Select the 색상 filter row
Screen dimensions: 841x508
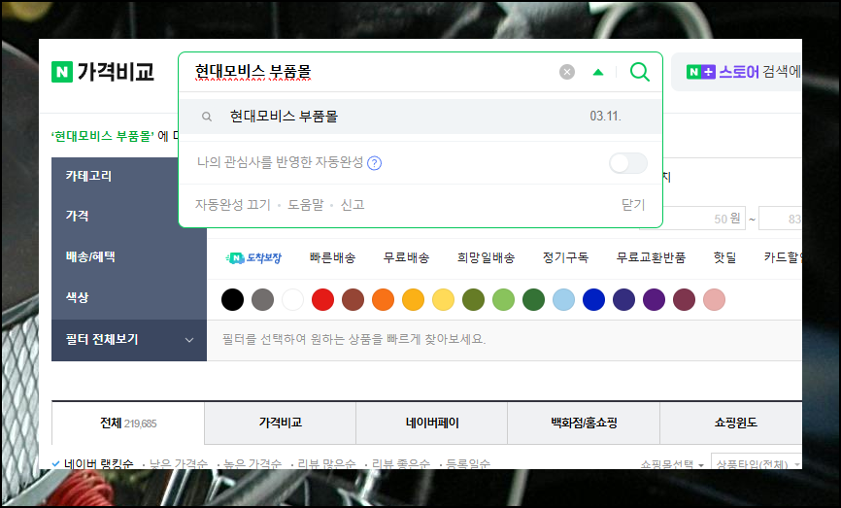point(129,297)
